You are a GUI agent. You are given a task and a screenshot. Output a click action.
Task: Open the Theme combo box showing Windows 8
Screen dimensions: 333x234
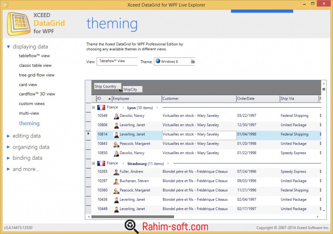click(174, 61)
